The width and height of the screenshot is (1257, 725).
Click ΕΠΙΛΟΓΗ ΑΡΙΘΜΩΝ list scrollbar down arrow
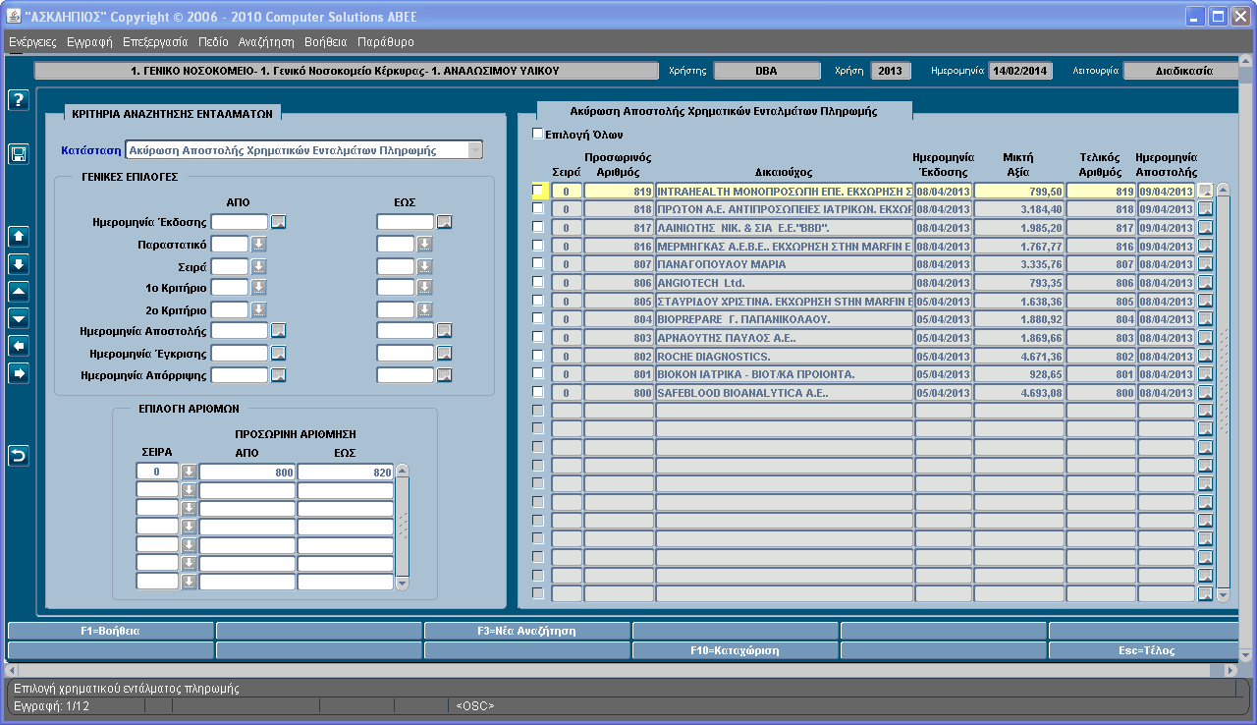click(x=402, y=583)
